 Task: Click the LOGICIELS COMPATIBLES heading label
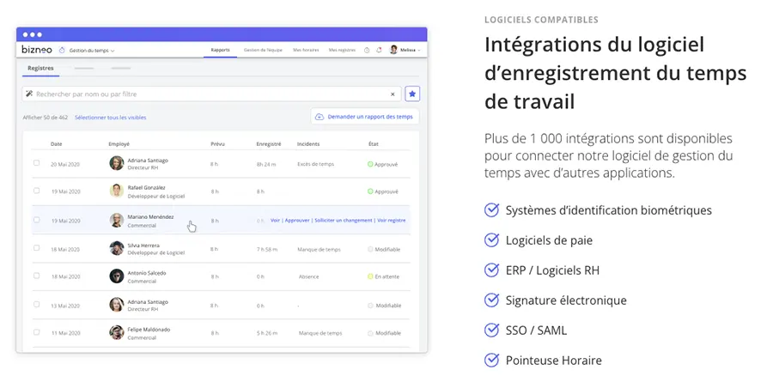(541, 20)
